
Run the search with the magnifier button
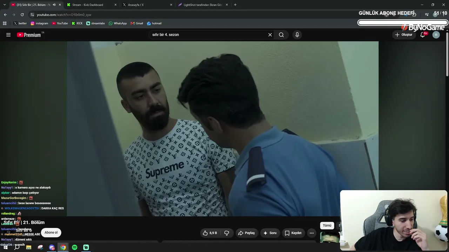coord(281,35)
